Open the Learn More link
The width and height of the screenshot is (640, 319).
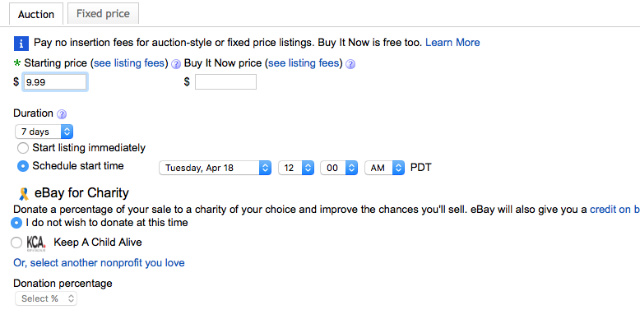[x=452, y=43]
